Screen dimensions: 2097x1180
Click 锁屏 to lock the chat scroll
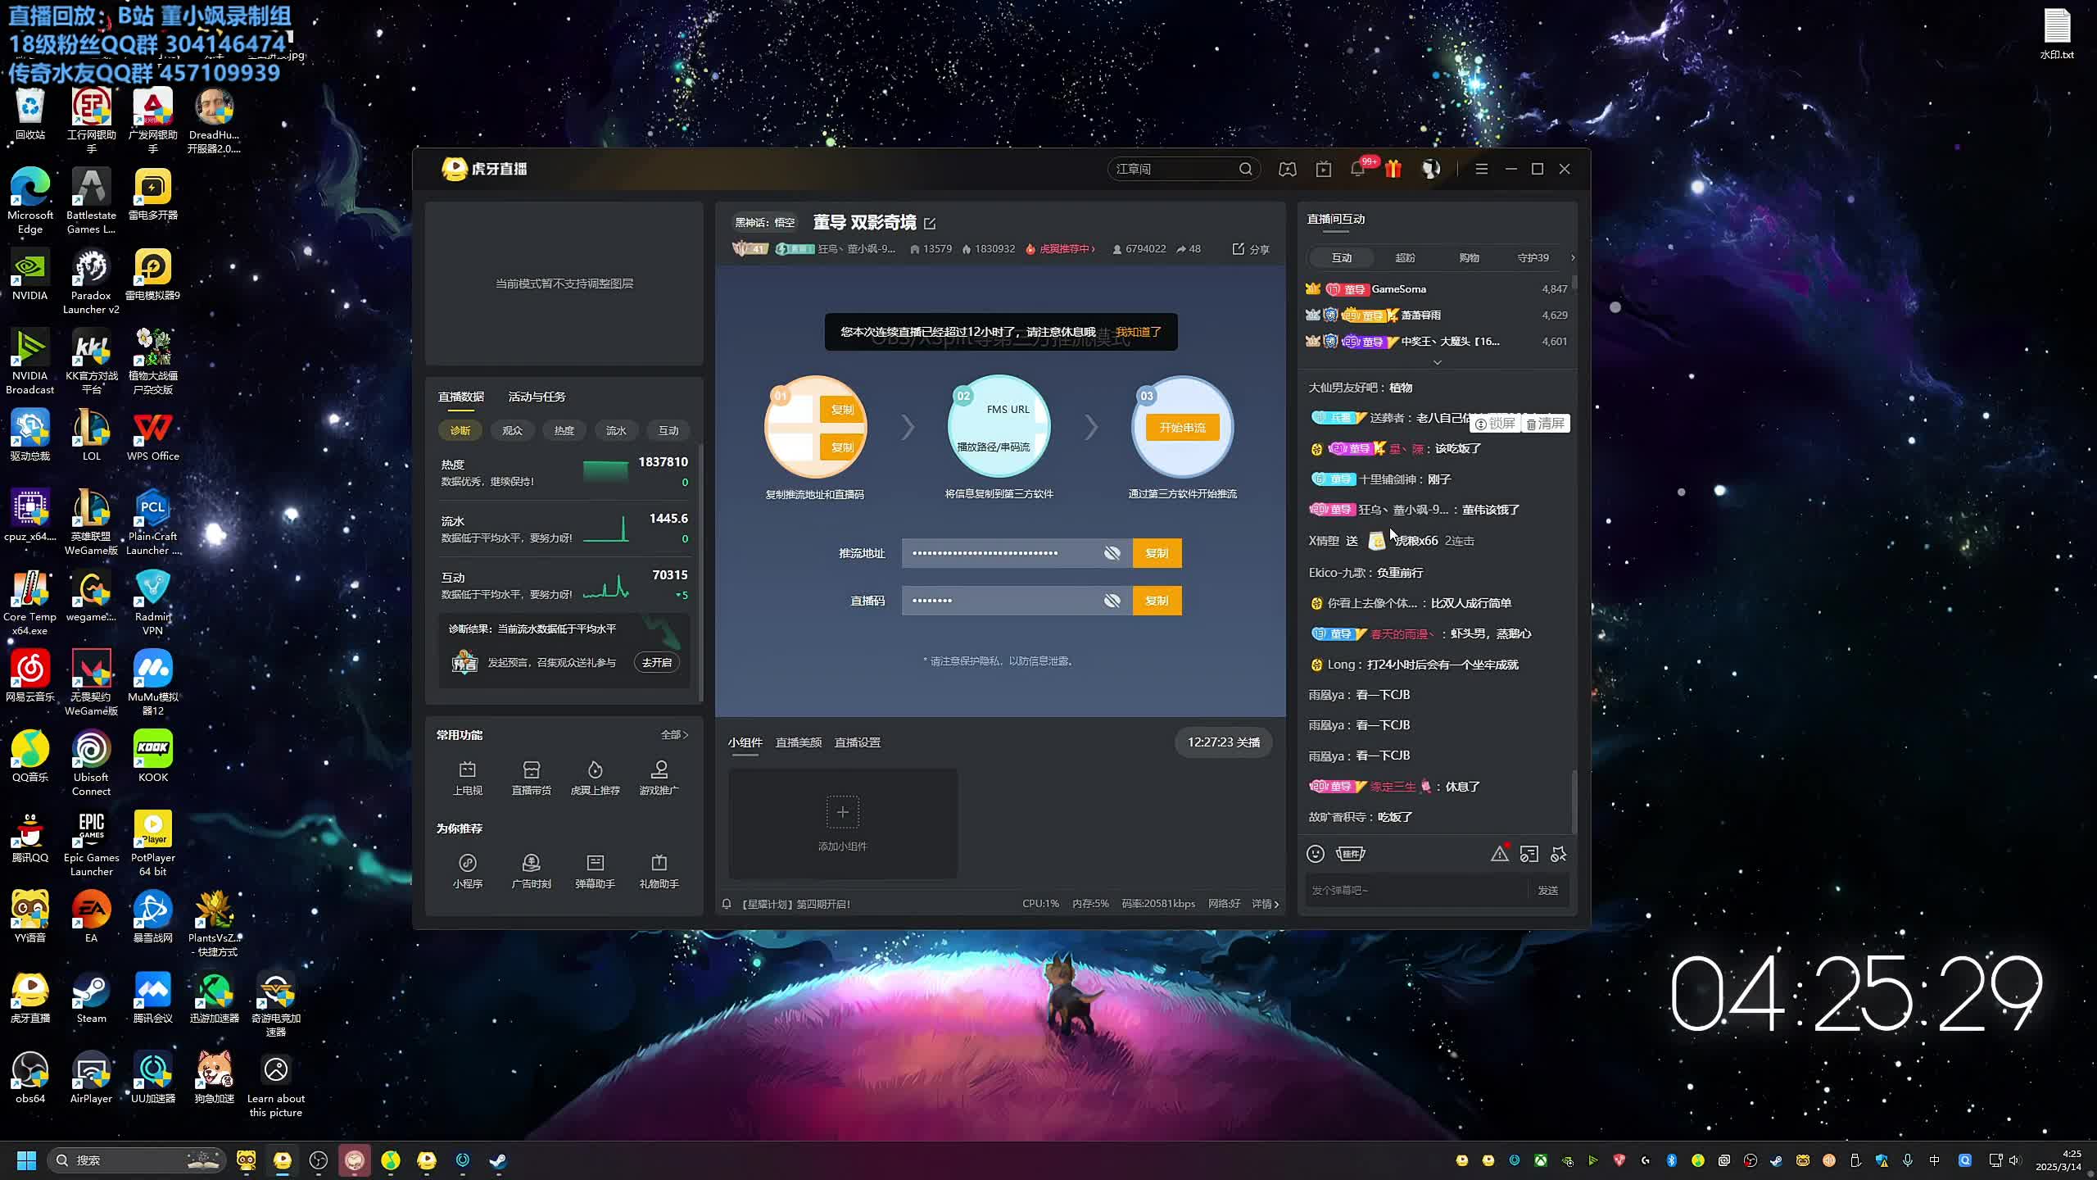coord(1496,424)
